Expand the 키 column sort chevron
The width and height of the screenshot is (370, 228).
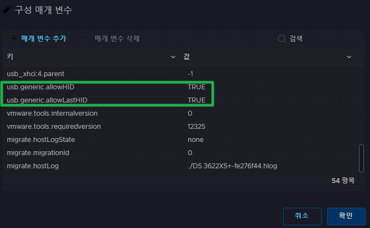[174, 56]
